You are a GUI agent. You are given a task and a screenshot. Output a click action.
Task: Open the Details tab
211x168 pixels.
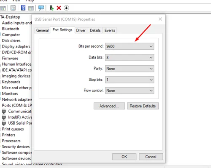tap(95, 30)
